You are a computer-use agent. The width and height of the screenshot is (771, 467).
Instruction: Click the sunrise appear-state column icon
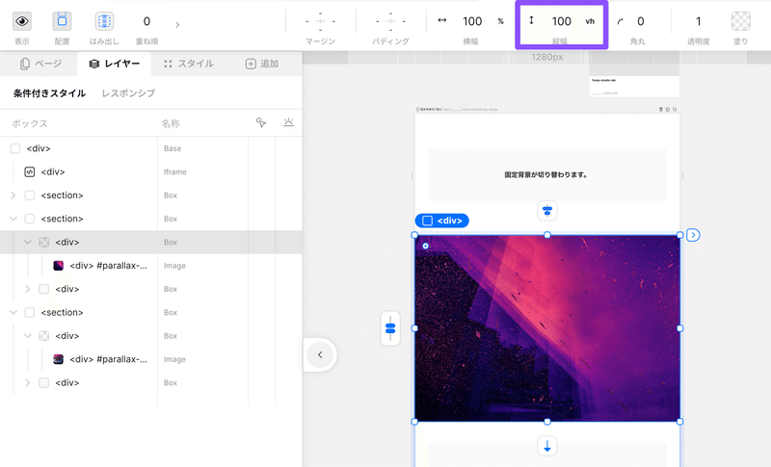pyautogui.click(x=288, y=122)
